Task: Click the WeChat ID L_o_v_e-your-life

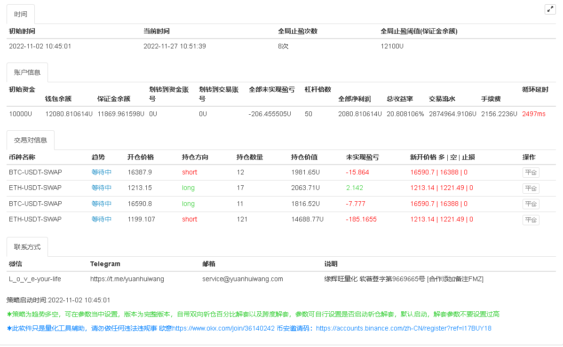Action: 35,279
